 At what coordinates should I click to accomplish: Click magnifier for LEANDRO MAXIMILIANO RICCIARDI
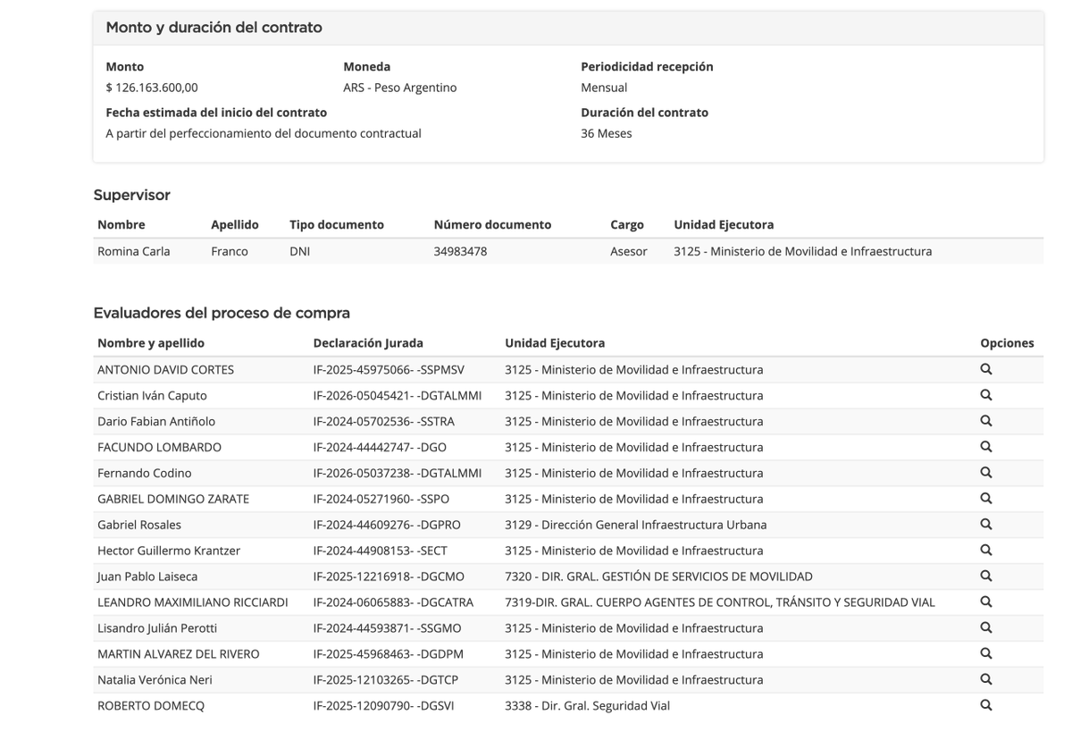[x=986, y=602]
